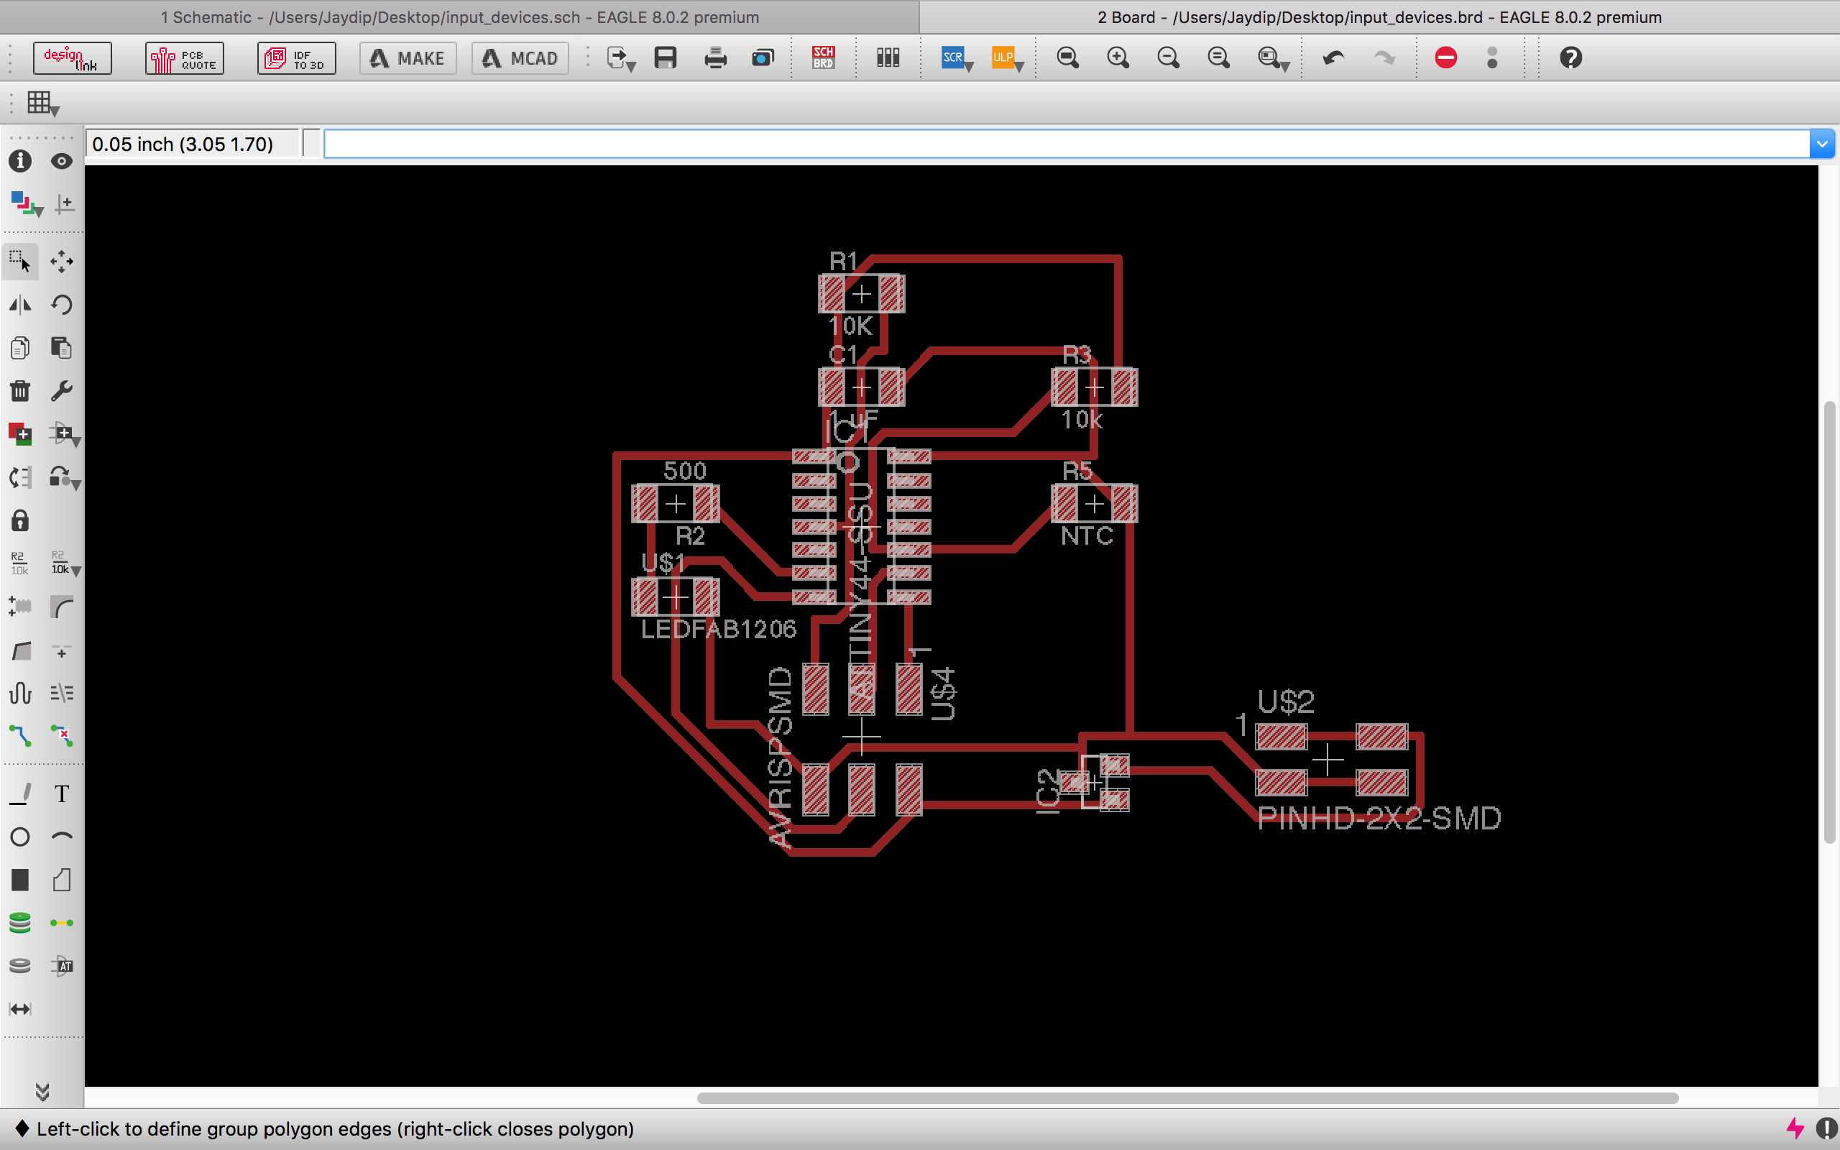Toggle the small box beside coordinates
The image size is (1840, 1150).
point(311,143)
